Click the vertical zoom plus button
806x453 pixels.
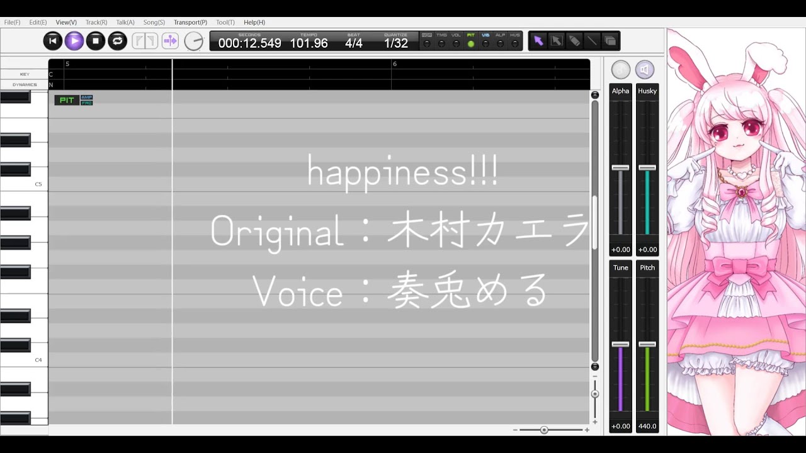pyautogui.click(x=595, y=422)
